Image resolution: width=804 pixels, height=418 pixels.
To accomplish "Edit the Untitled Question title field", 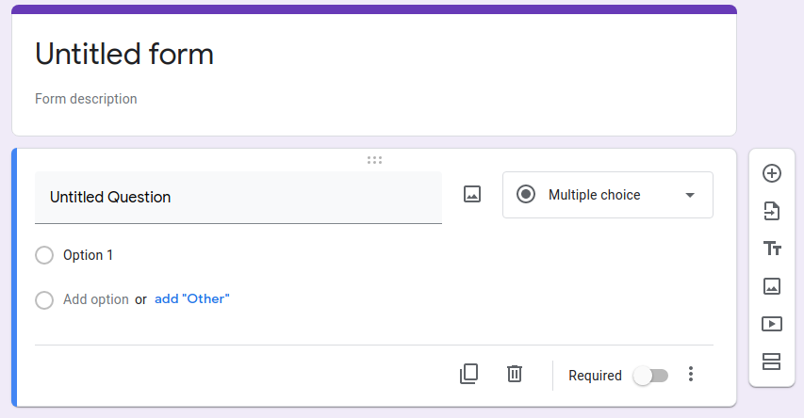I will point(238,198).
